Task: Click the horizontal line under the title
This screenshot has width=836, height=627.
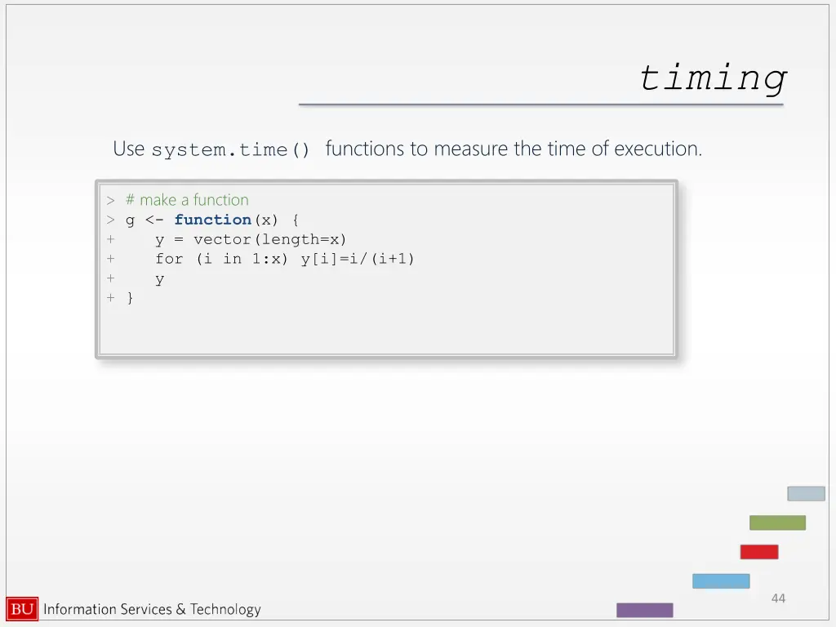Action: 540,104
